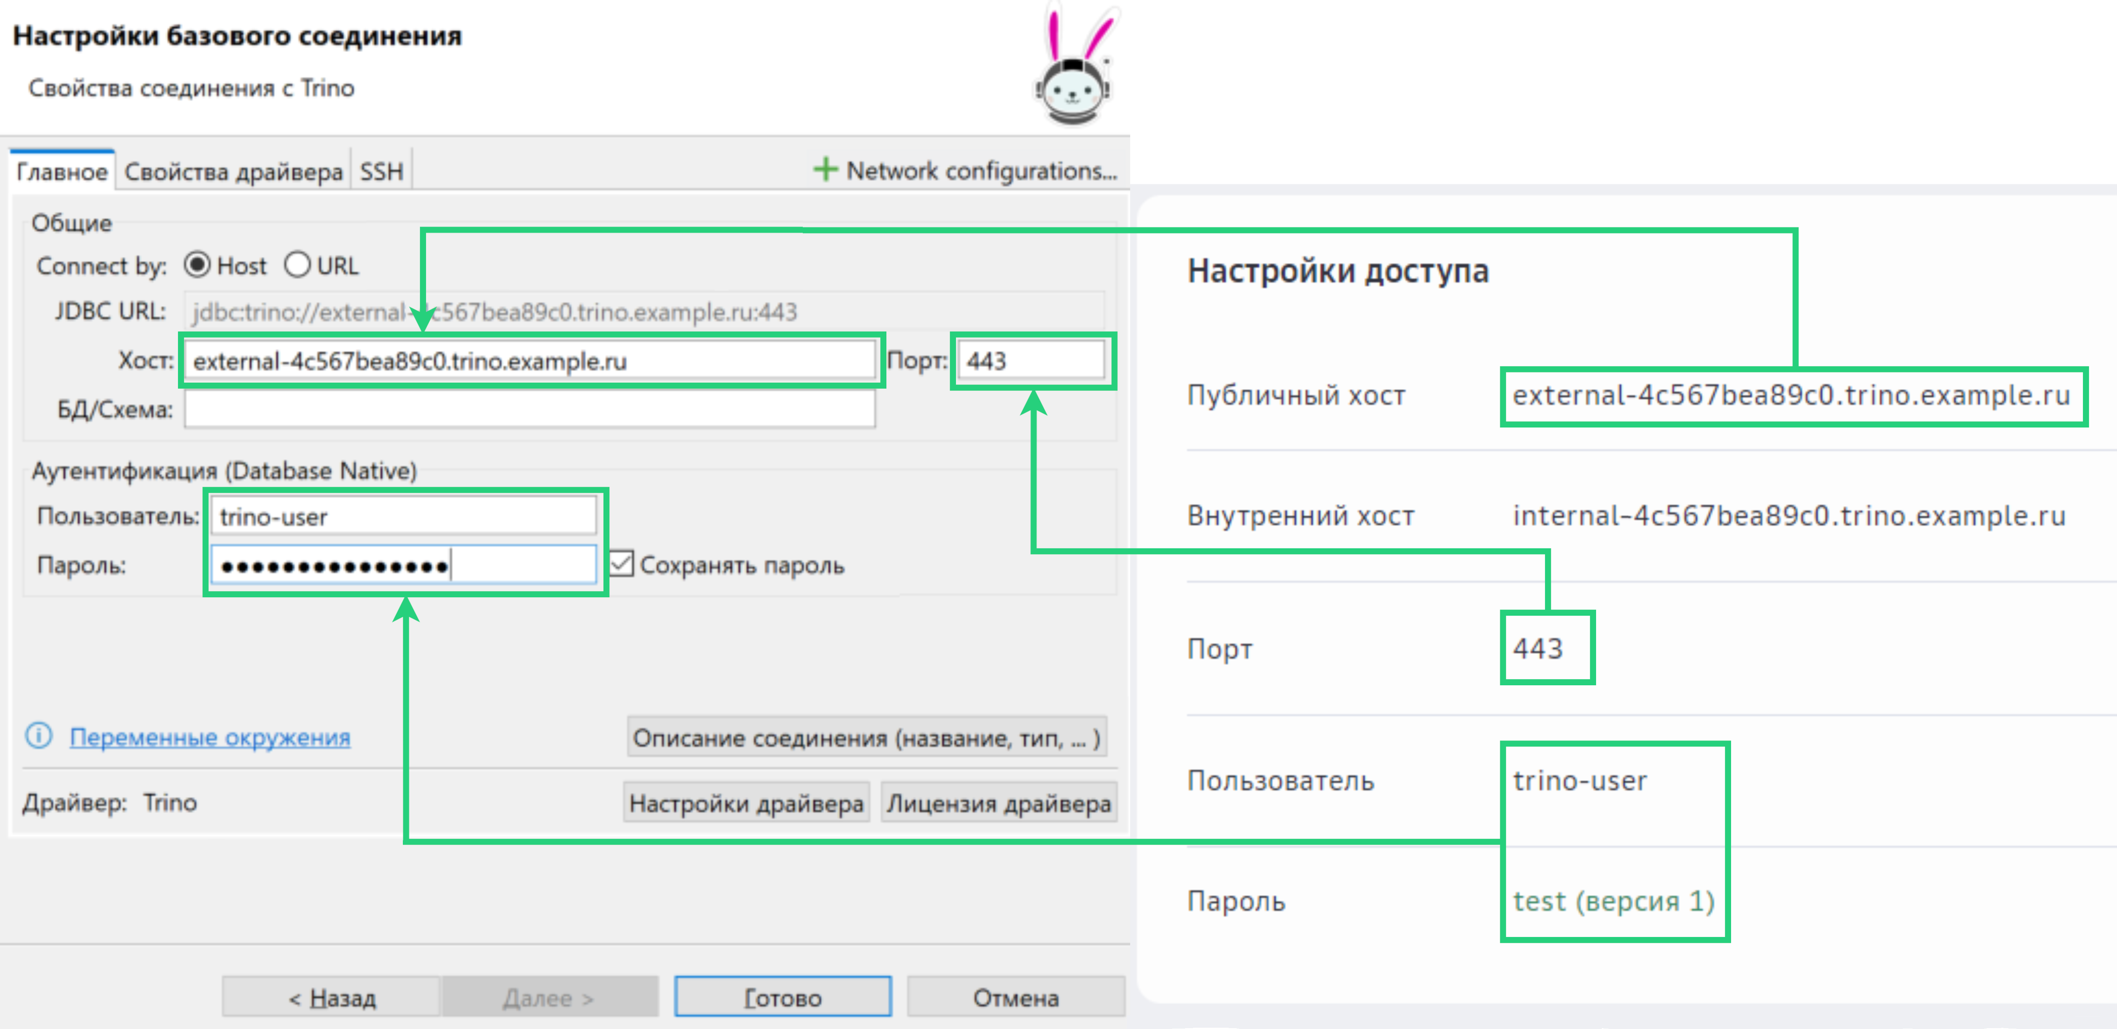Open Network configurations link

click(981, 170)
